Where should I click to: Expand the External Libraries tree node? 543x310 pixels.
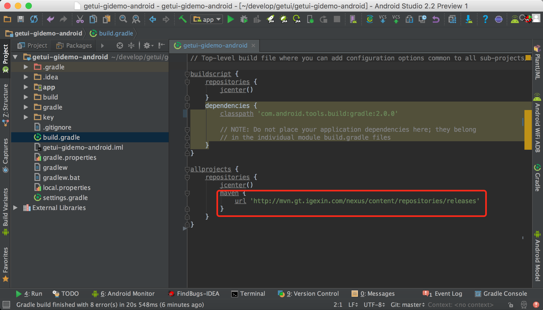click(x=15, y=208)
